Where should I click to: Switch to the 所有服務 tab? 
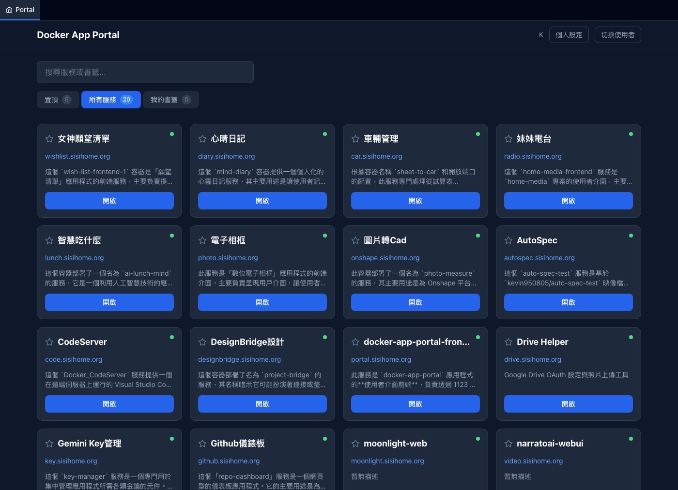point(111,100)
